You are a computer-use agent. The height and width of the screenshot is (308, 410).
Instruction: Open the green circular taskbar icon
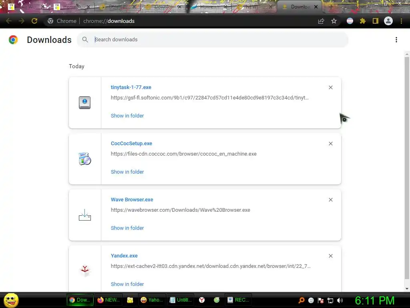coord(217,300)
